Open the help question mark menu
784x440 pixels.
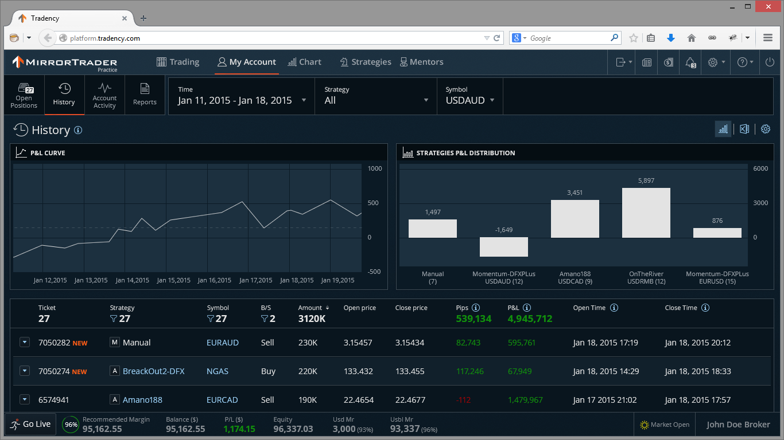(x=745, y=62)
